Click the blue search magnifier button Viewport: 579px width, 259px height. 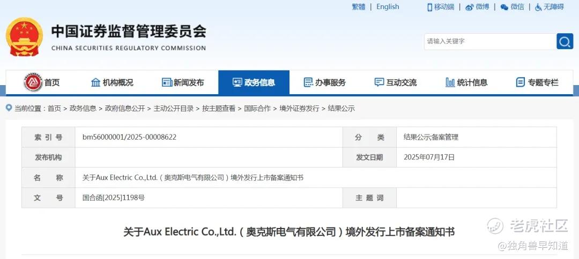(565, 41)
